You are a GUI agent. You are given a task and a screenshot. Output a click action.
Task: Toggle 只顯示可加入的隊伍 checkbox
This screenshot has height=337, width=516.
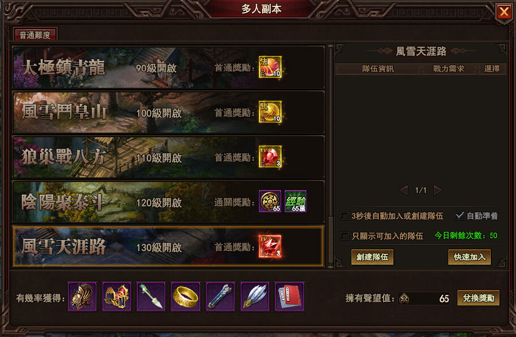coord(345,236)
